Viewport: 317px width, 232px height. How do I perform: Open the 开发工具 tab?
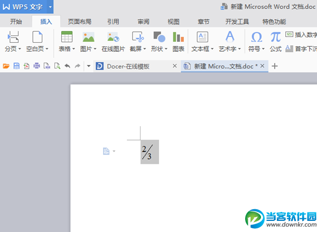point(237,22)
